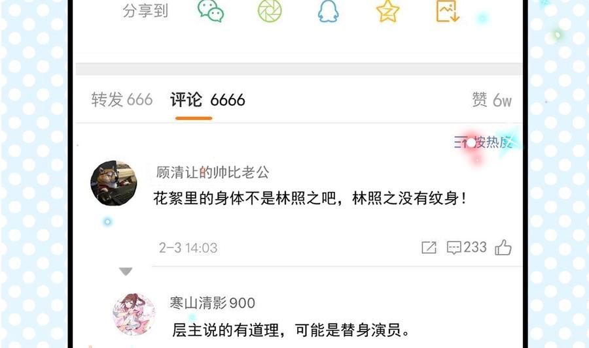Image resolution: width=589 pixels, height=348 pixels.
Task: Select the reply 层主说的有道理
Action: tap(291, 330)
